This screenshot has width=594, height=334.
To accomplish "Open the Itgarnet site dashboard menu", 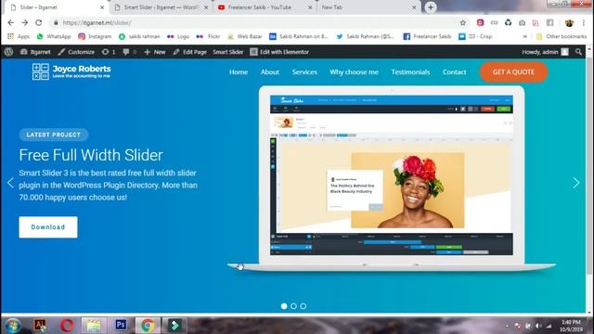I will click(35, 52).
